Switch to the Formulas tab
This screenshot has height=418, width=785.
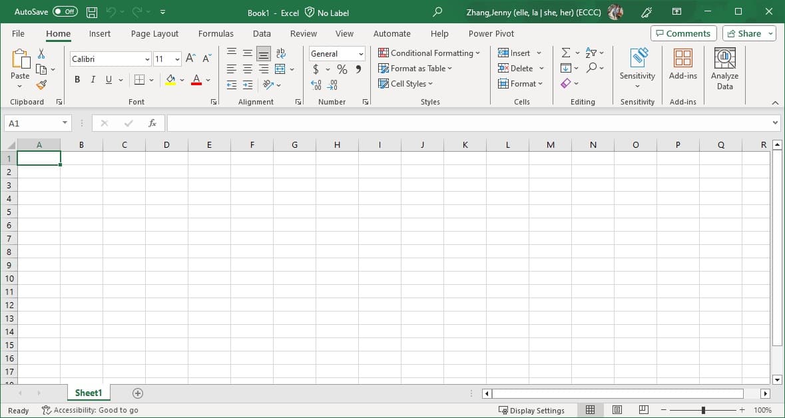[x=216, y=34]
